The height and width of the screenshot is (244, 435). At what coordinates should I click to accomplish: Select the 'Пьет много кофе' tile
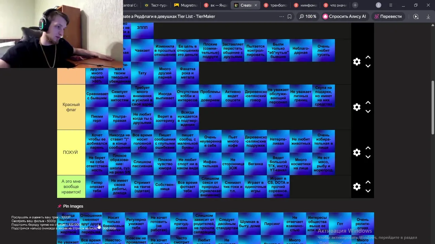click(x=233, y=141)
